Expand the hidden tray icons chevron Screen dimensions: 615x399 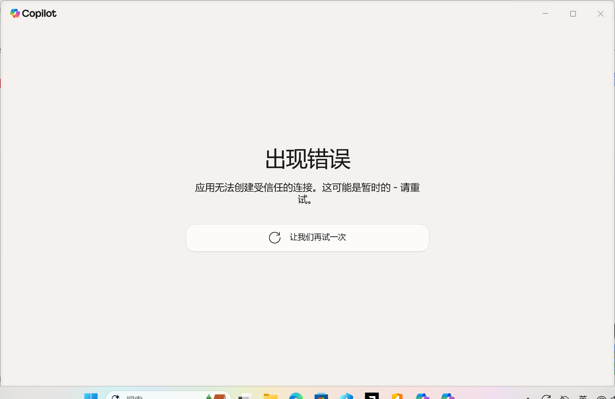click(x=528, y=398)
